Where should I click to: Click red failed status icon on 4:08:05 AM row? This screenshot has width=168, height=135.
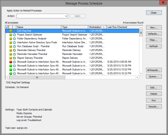(11, 62)
